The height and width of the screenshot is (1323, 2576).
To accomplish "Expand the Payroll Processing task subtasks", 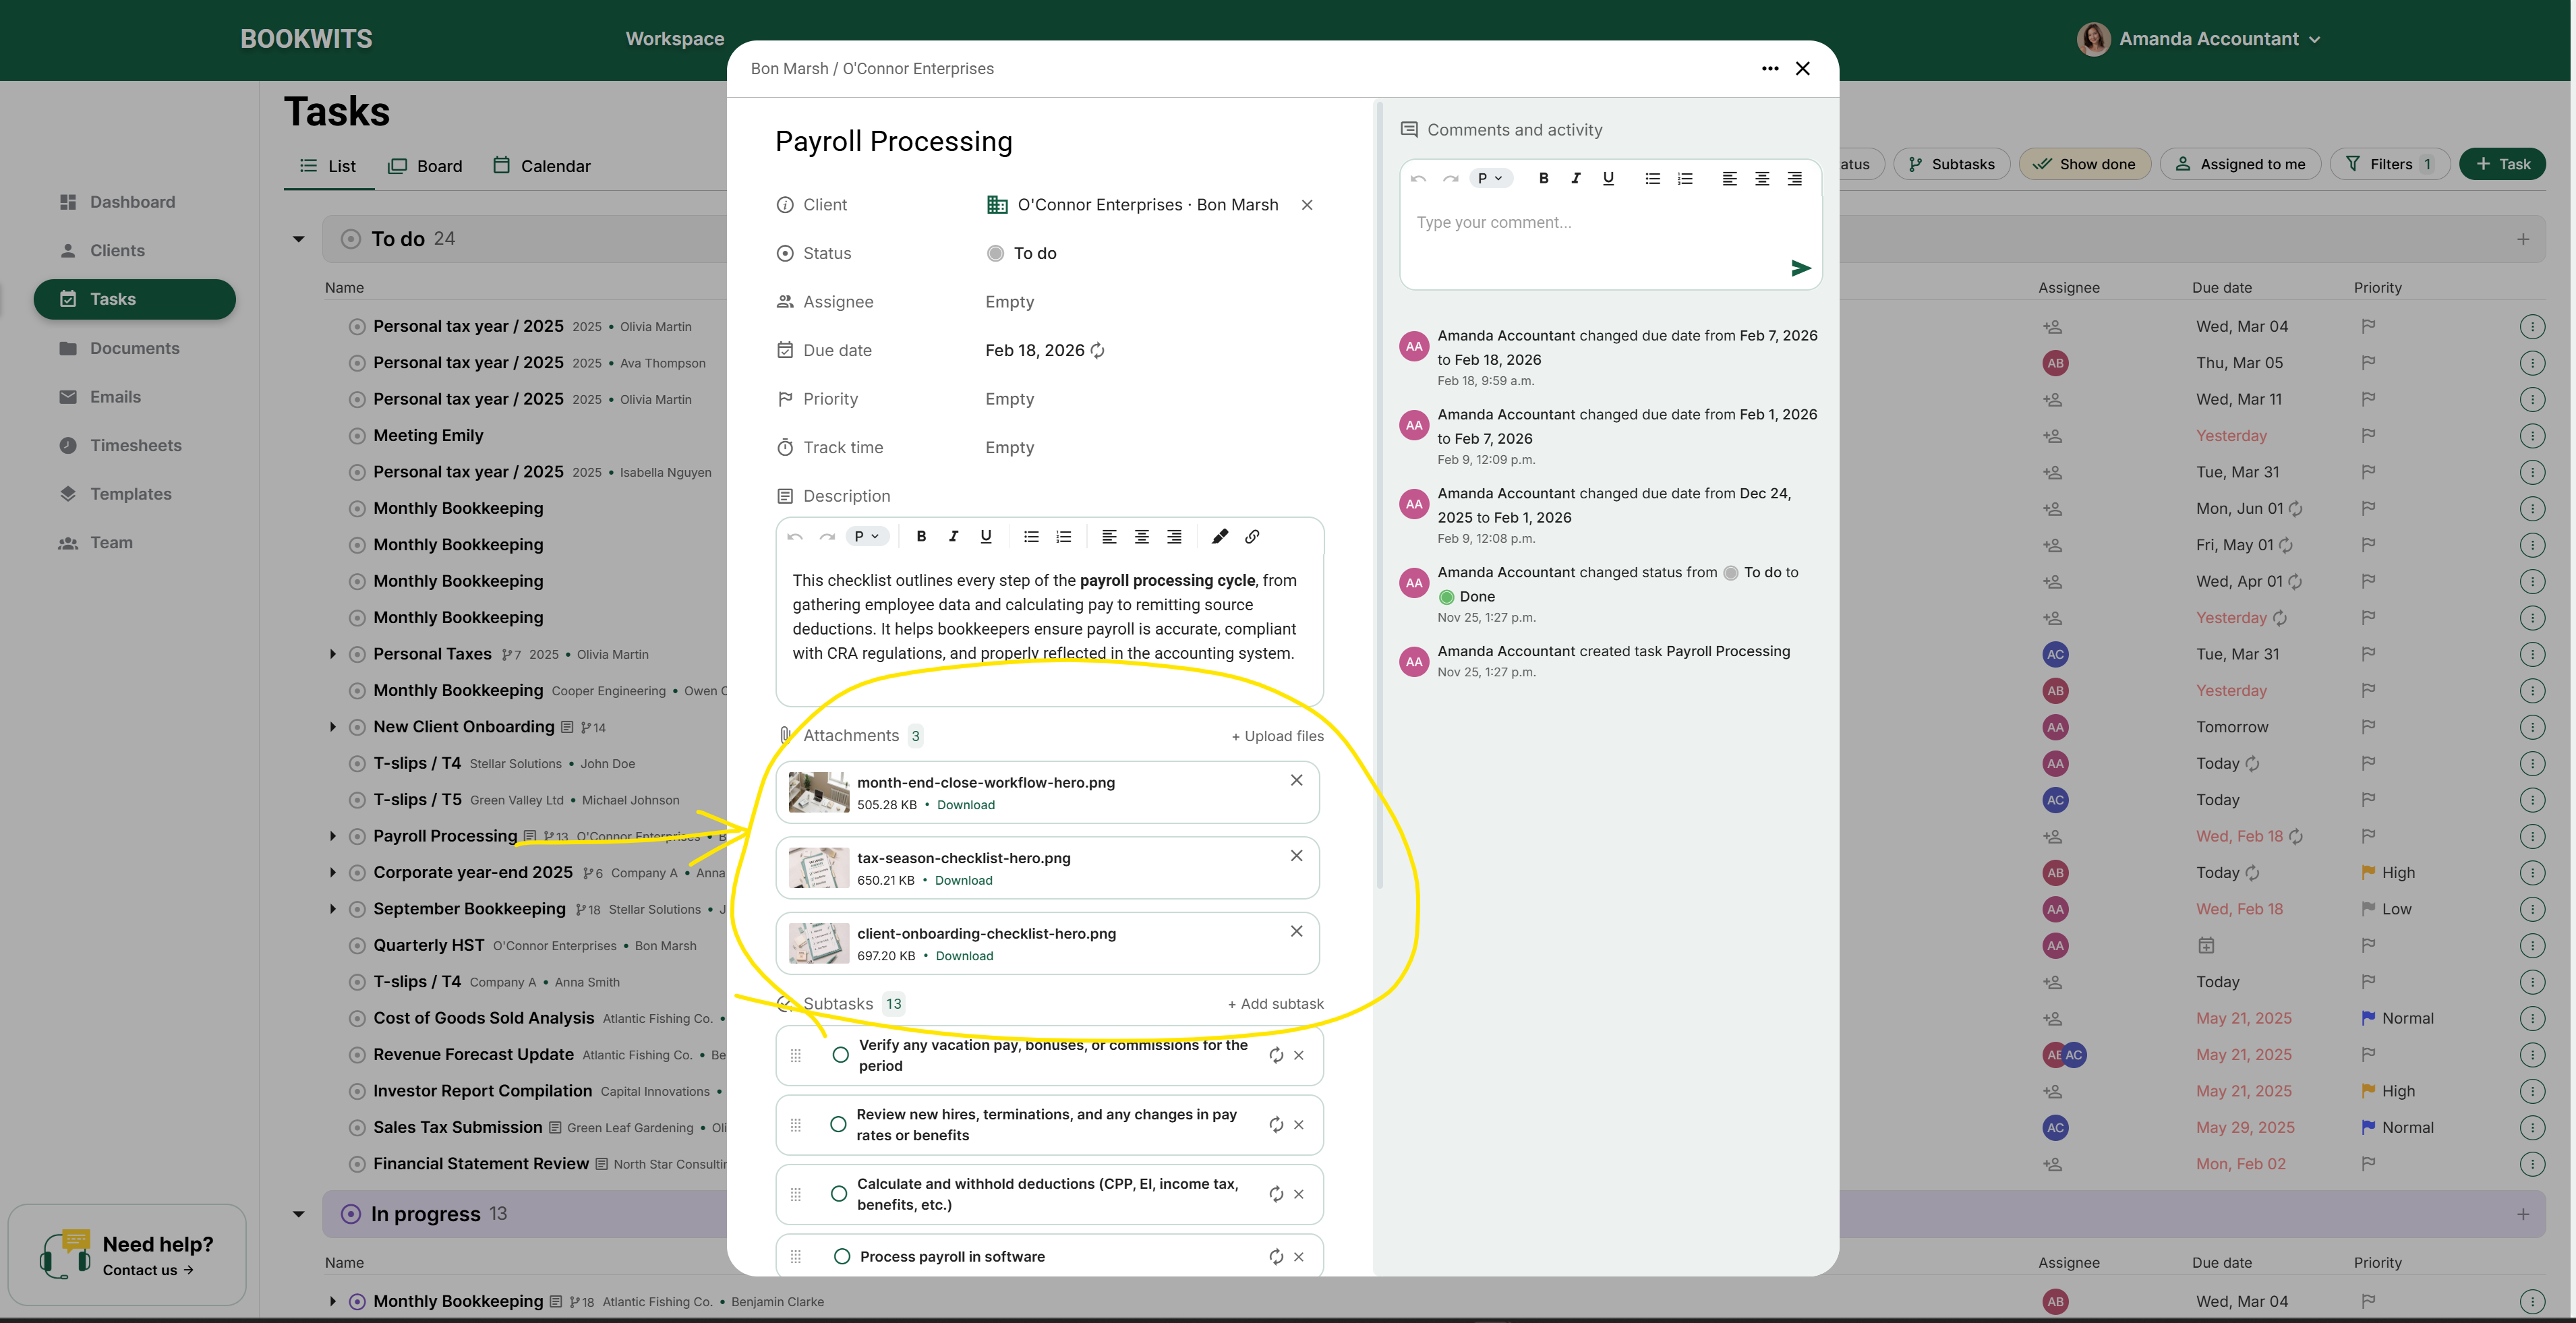I will pos(333,836).
